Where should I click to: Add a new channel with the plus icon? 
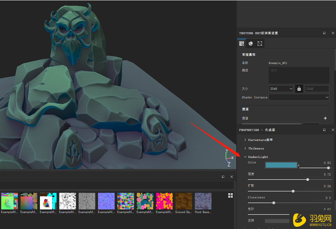point(325,118)
